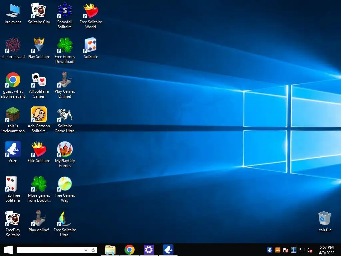Open Vuze frog icon in taskbar
The height and width of the screenshot is (256, 341).
[x=168, y=250]
